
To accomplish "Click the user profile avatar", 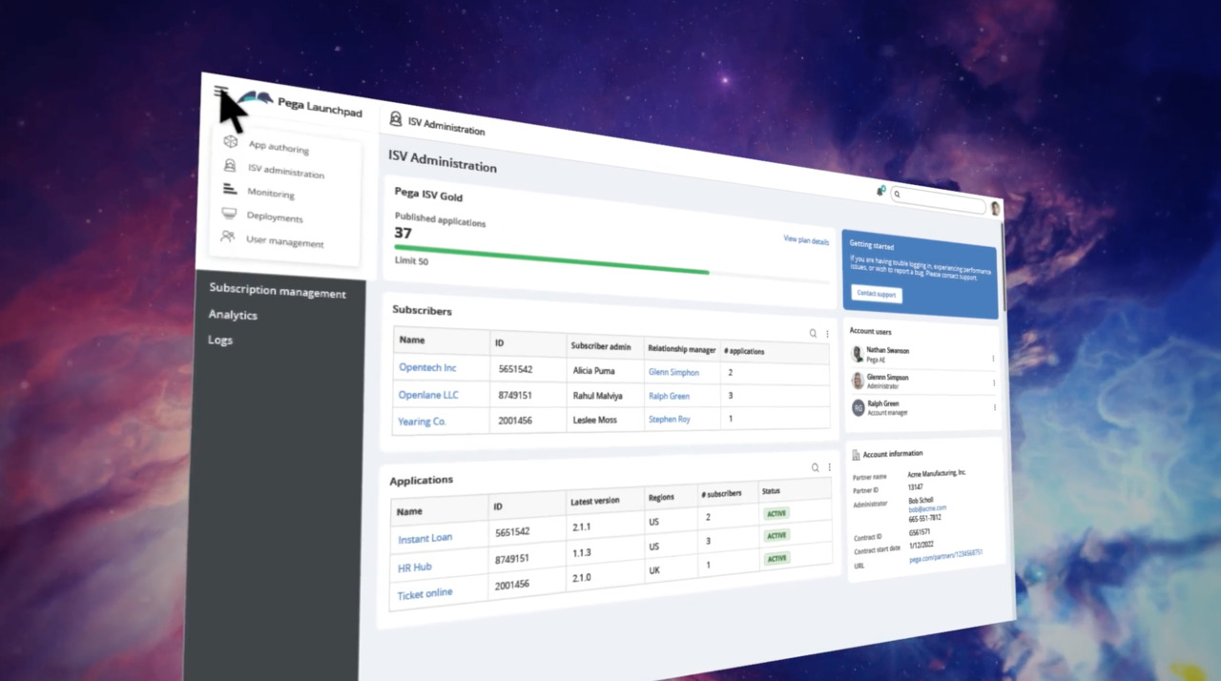I will click(995, 209).
